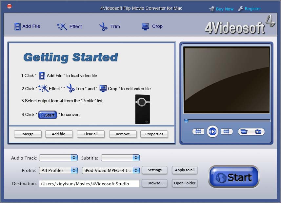The width and height of the screenshot is (281, 203).
Task: Select the Effect tool
Action: [x=70, y=26]
